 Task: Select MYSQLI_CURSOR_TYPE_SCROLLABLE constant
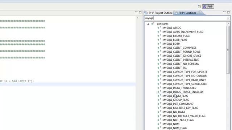[x=185, y=84]
